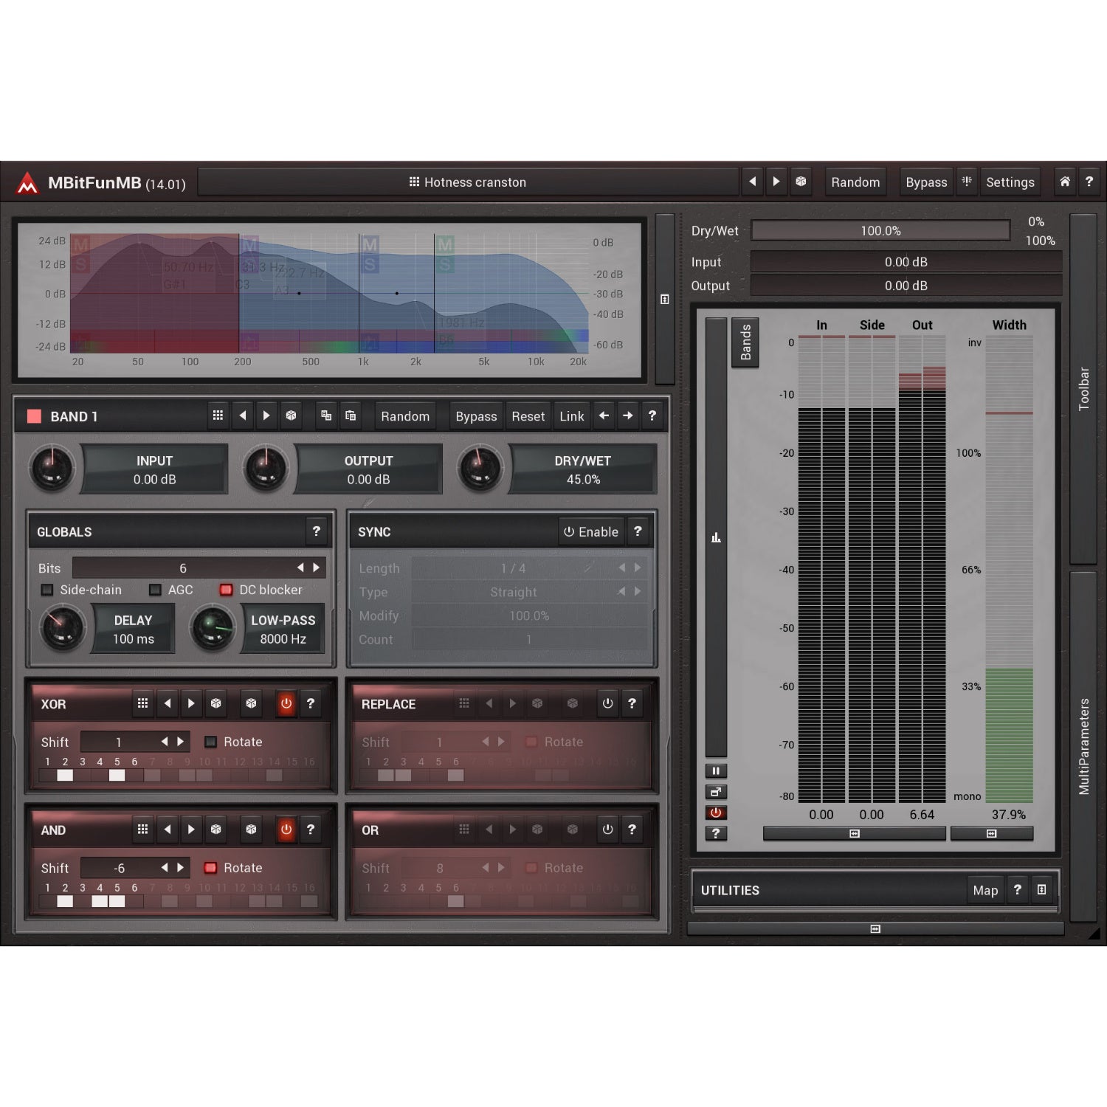Open the Band 1 presets grid icon
Viewport: 1107px width, 1107px height.
click(218, 416)
